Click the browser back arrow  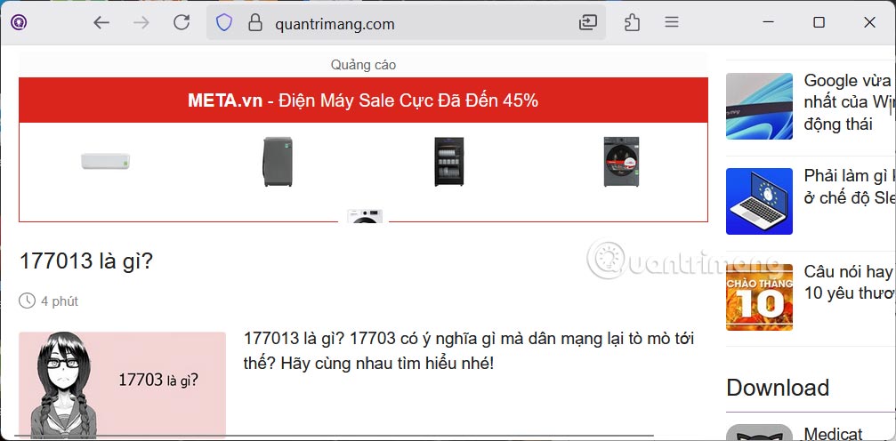(101, 23)
